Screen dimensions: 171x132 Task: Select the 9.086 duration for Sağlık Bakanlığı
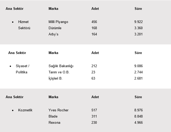coord(139,66)
